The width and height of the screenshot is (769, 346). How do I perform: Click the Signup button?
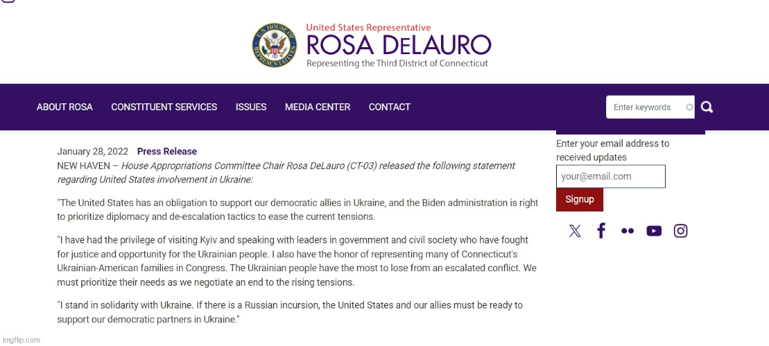(x=579, y=200)
